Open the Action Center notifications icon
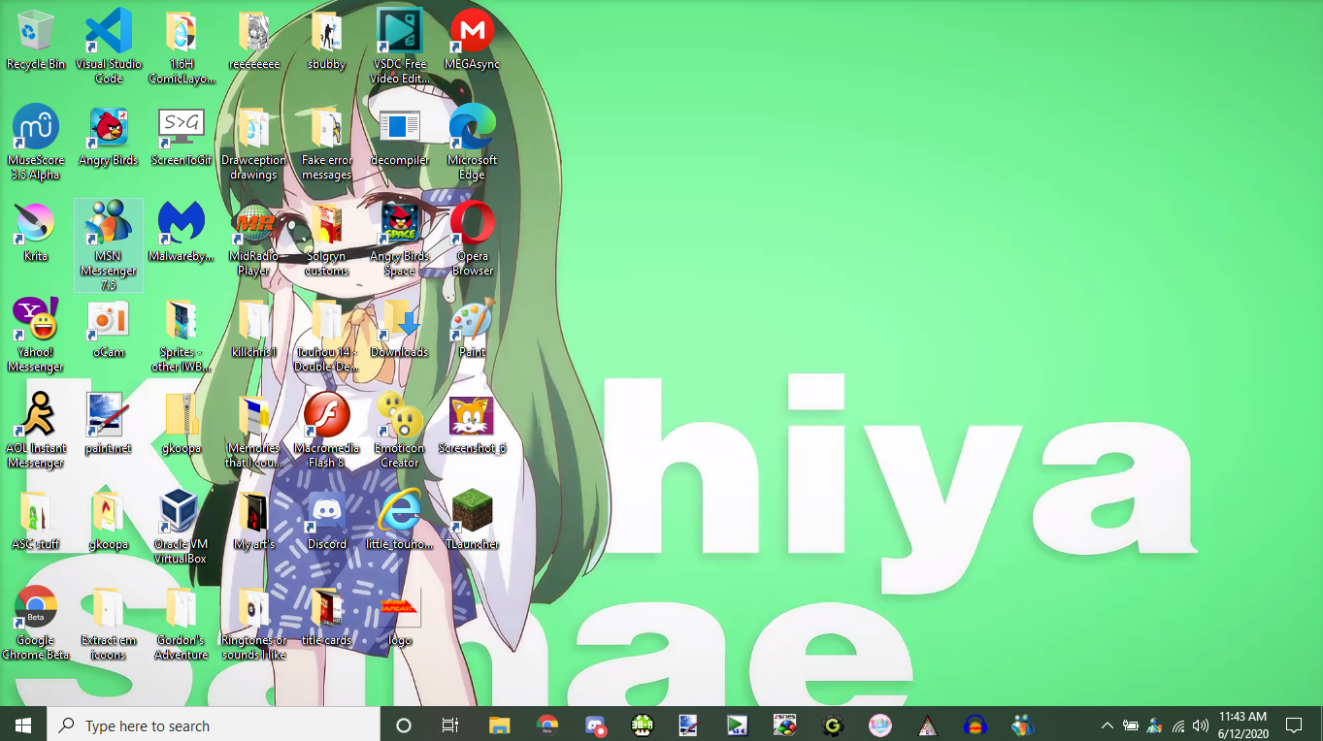This screenshot has width=1323, height=741. tap(1293, 725)
